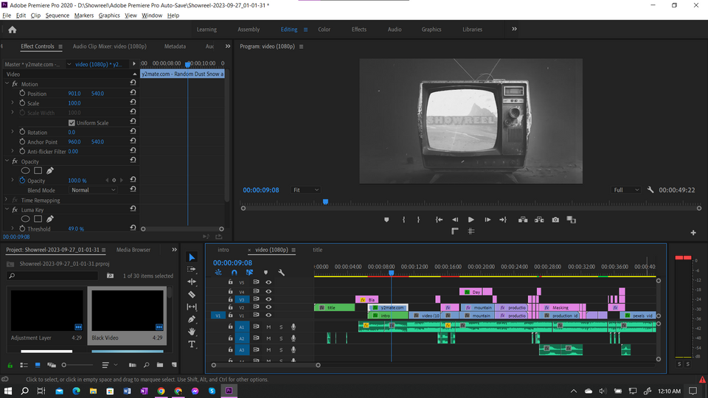Toggle Linked Selection in timeline
Viewport: 708px width, 398px height.
pyautogui.click(x=249, y=273)
